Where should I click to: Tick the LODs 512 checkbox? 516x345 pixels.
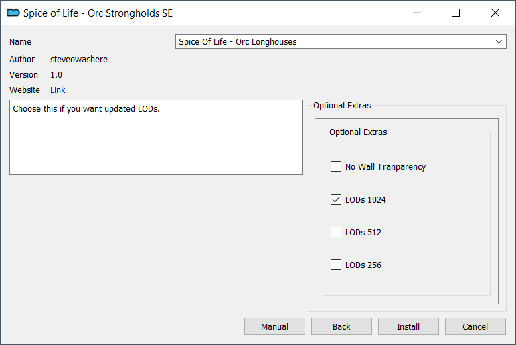(336, 232)
